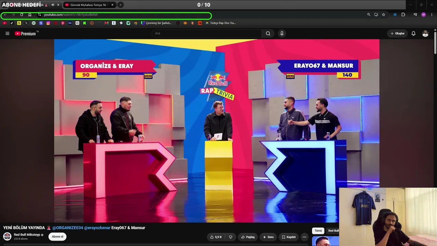437x246 pixels.
Task: Click the video player area
Action: coord(216,131)
